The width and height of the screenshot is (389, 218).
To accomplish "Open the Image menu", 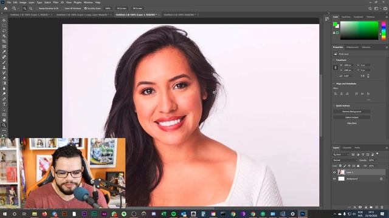I will 23,2.
